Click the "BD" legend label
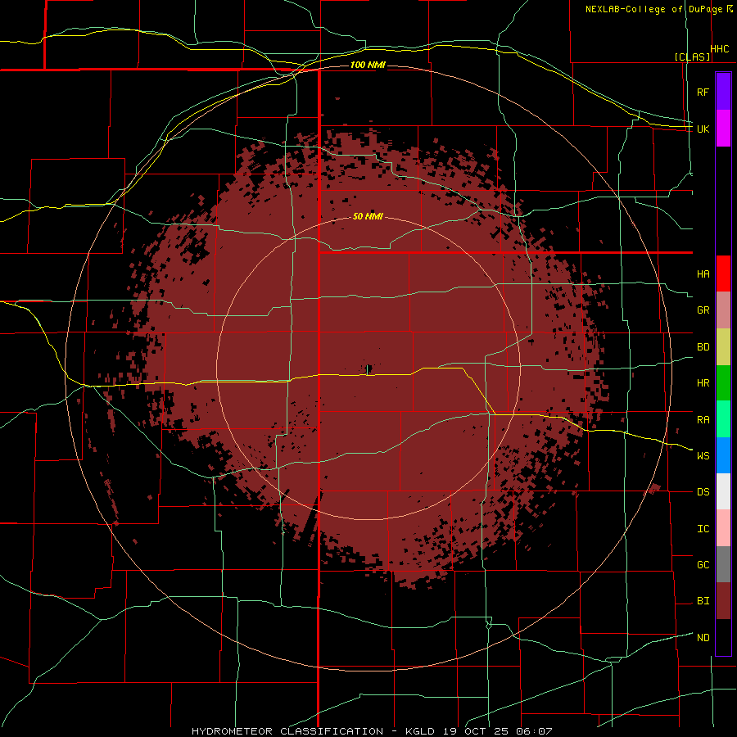 703,347
